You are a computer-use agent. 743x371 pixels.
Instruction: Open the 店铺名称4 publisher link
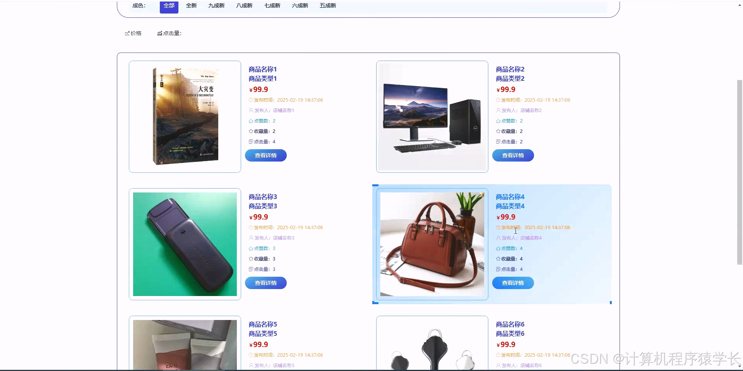[x=530, y=238]
